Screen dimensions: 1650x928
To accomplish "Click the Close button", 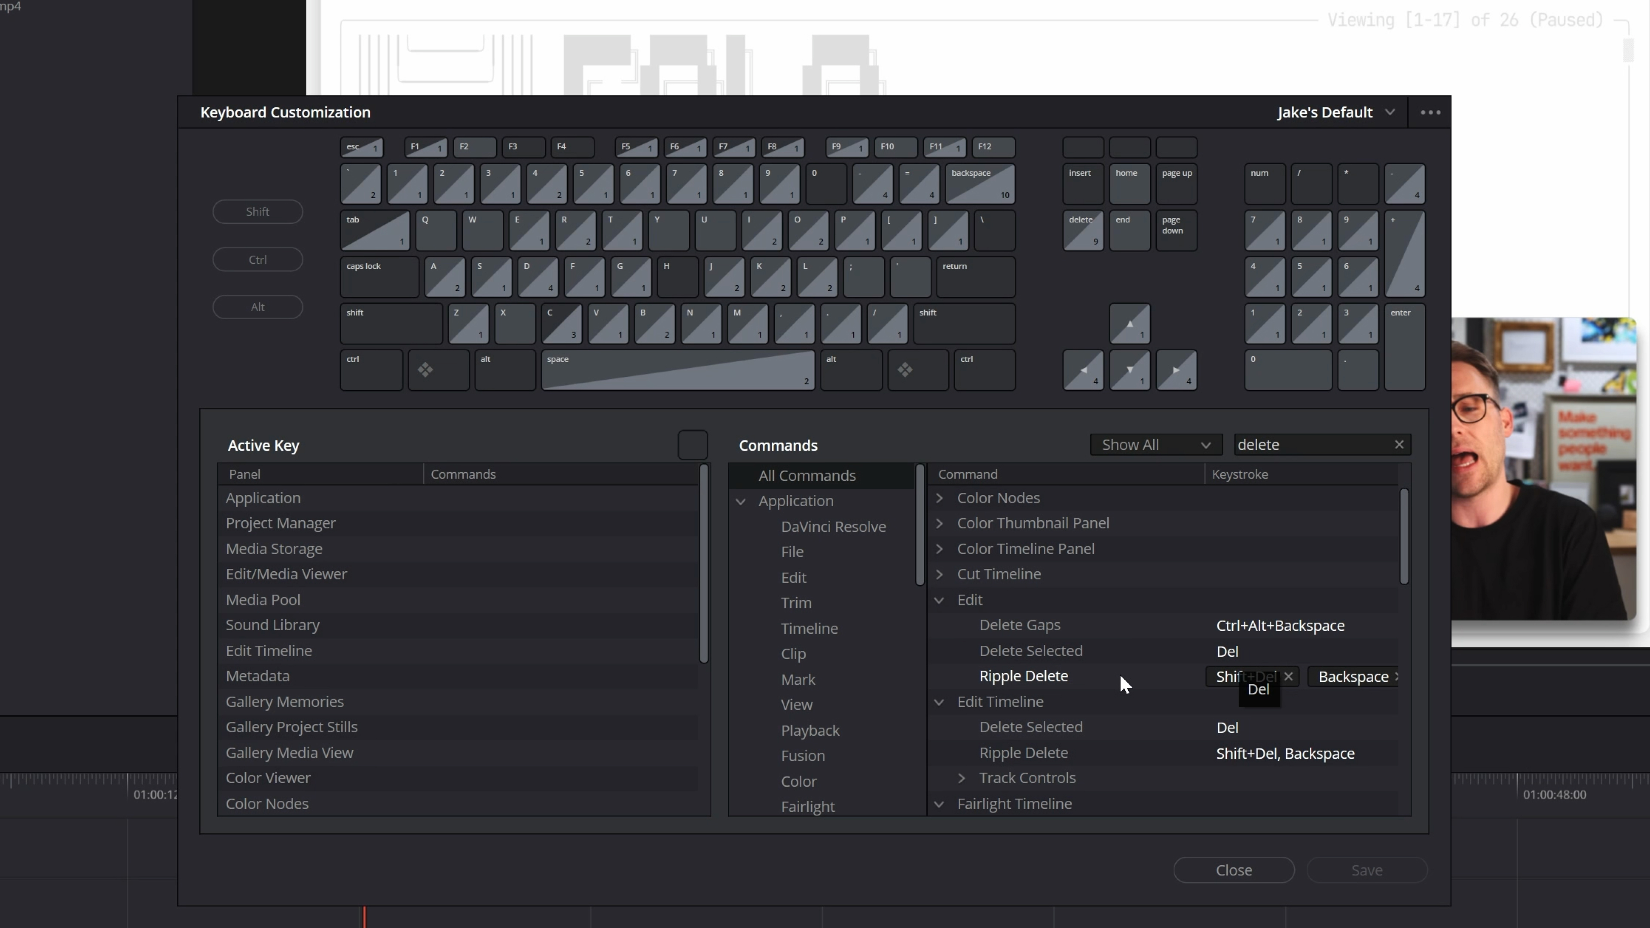I will tap(1233, 870).
